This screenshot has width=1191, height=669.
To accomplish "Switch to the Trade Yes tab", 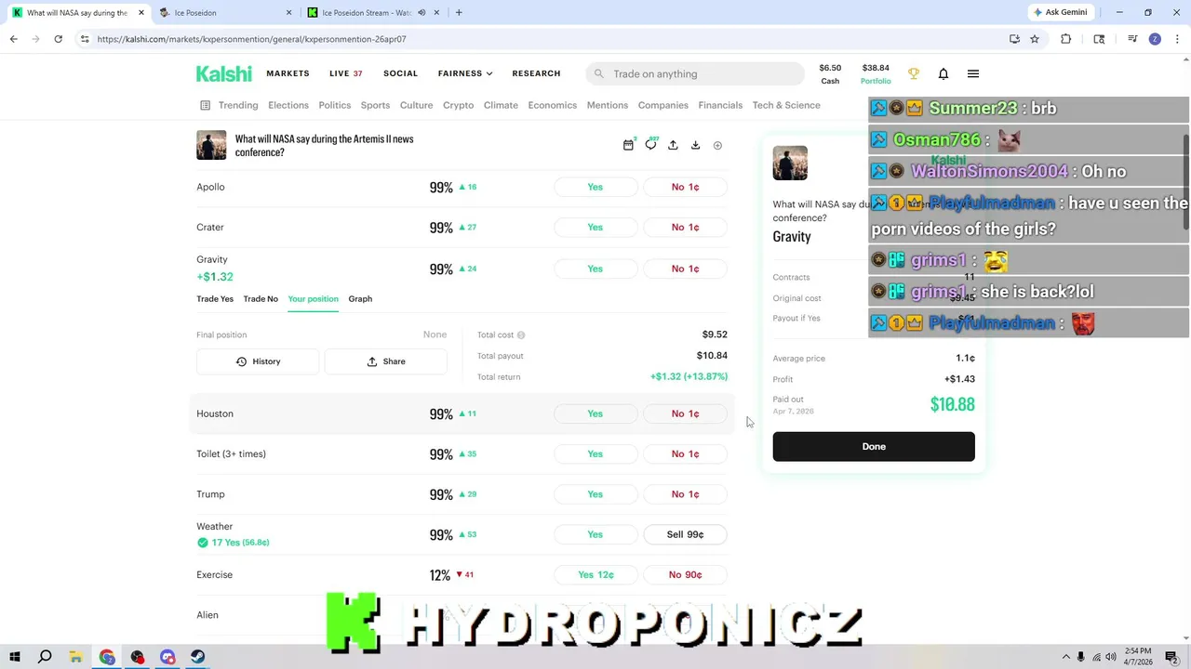I will (x=215, y=299).
